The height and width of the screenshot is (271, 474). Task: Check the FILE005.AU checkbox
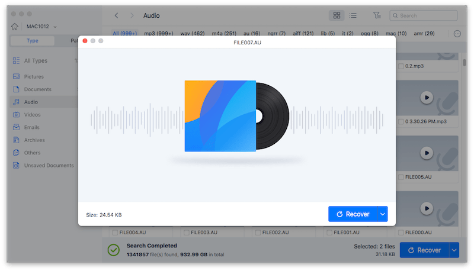401,177
